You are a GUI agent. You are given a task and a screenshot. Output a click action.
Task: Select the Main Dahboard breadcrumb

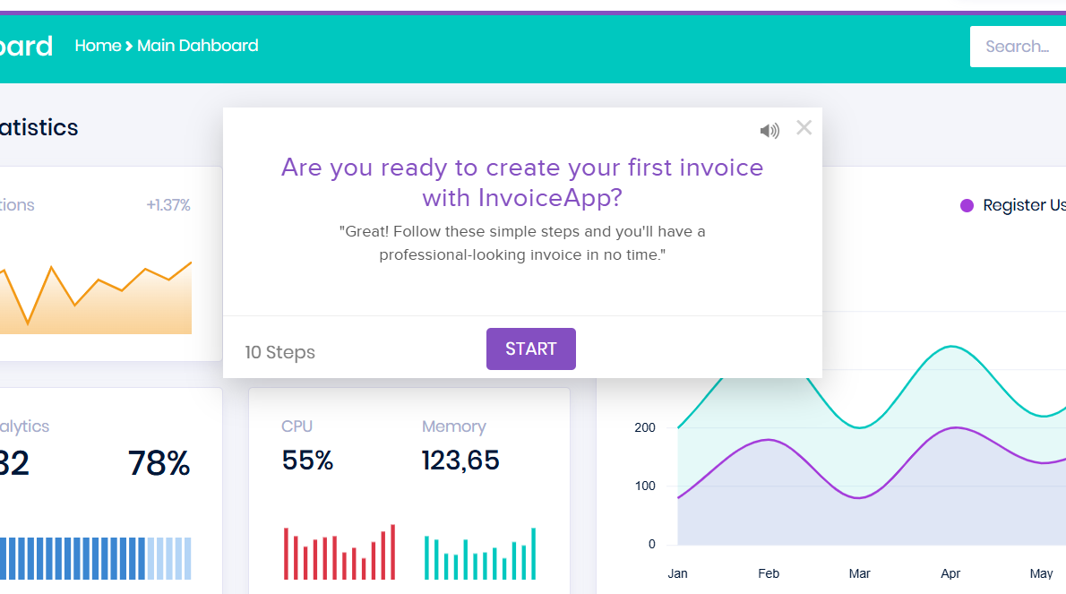[198, 46]
